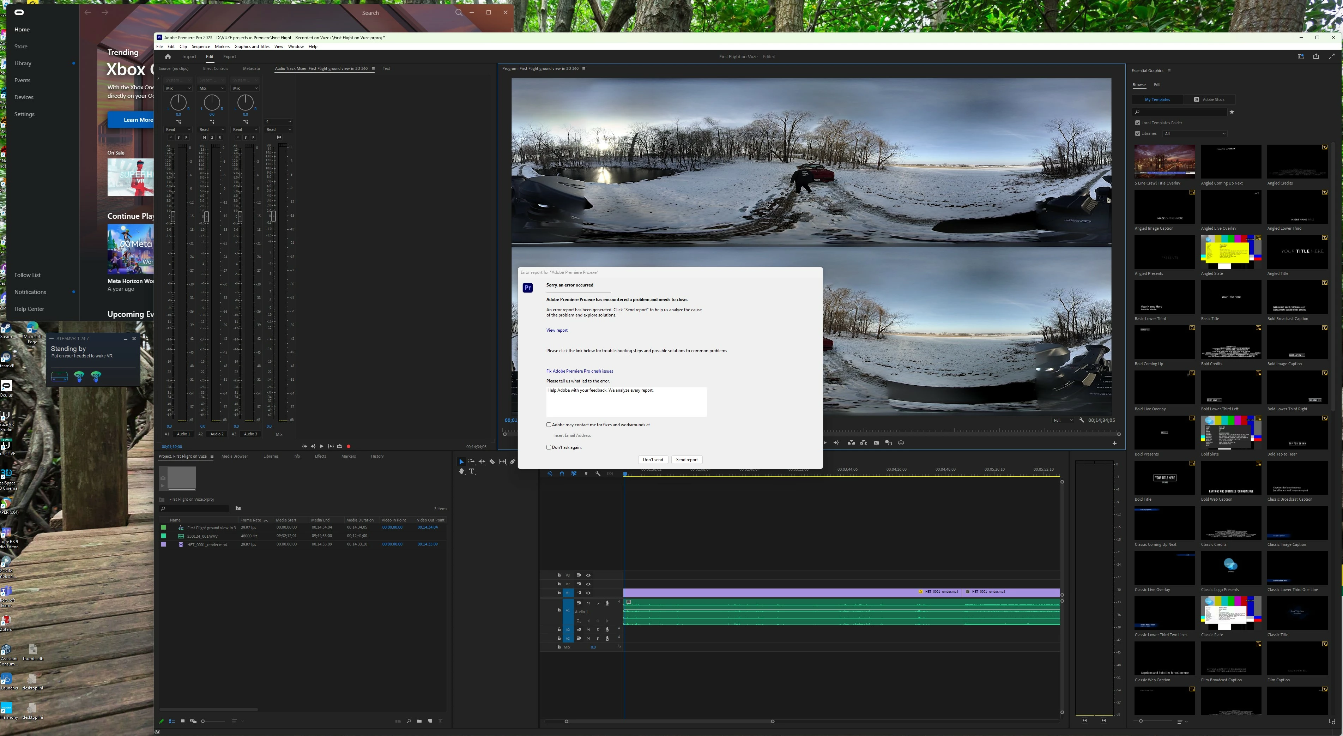
Task: Enable Adobe may contact me checkbox
Action: 549,424
